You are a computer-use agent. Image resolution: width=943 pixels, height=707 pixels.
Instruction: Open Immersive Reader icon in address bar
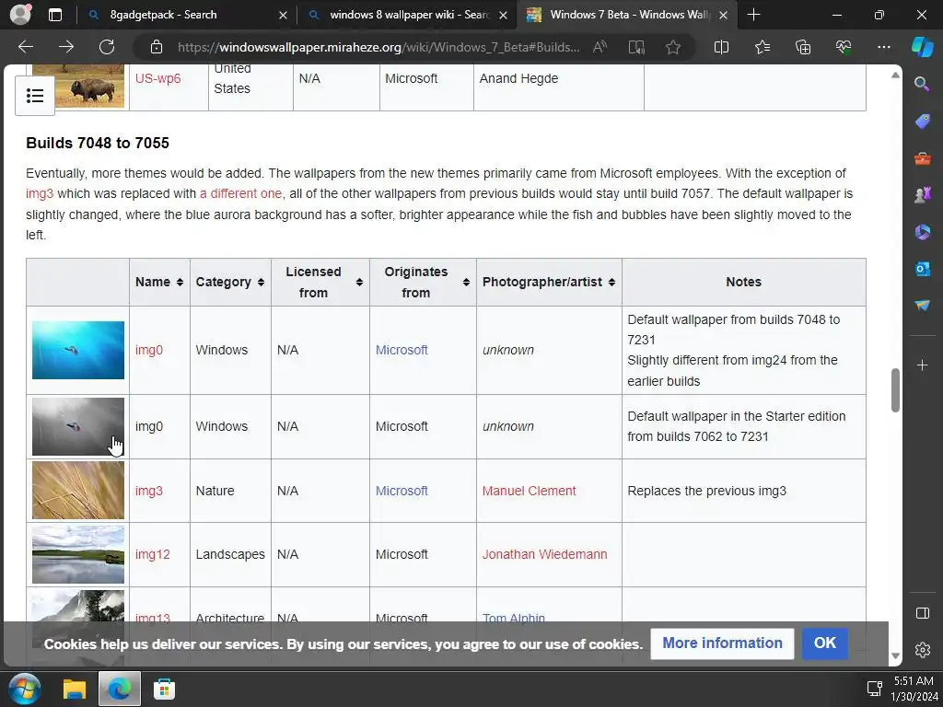click(636, 47)
